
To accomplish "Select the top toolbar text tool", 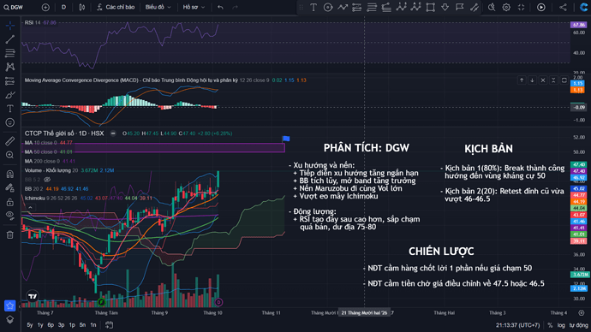I will (313, 7).
